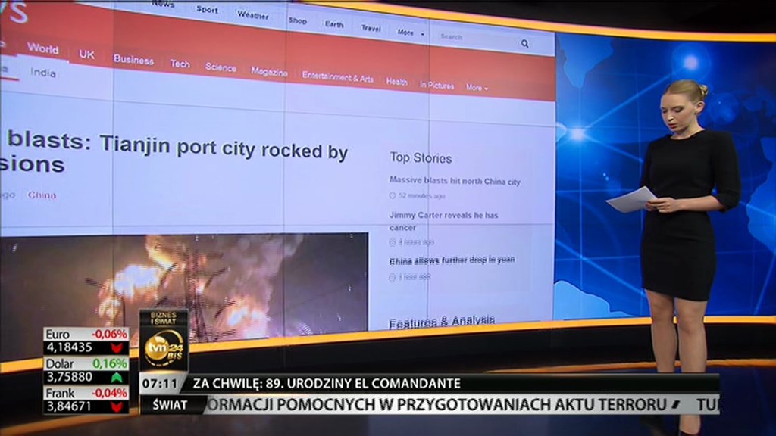
Task: Click the green up arrow beside Dolar rate
Action: click(x=117, y=378)
